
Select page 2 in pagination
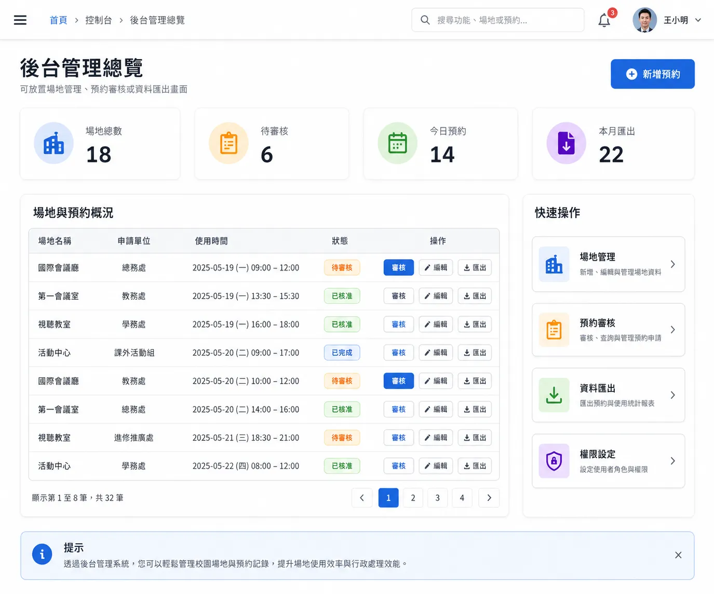pyautogui.click(x=413, y=497)
